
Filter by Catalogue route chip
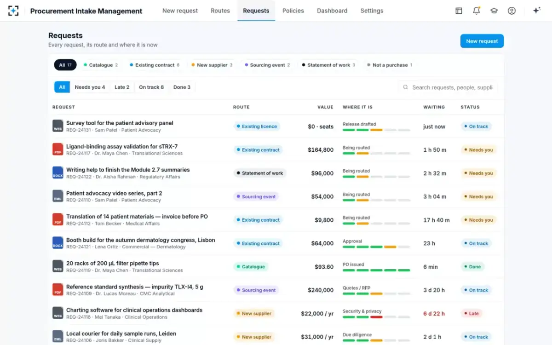tap(101, 65)
